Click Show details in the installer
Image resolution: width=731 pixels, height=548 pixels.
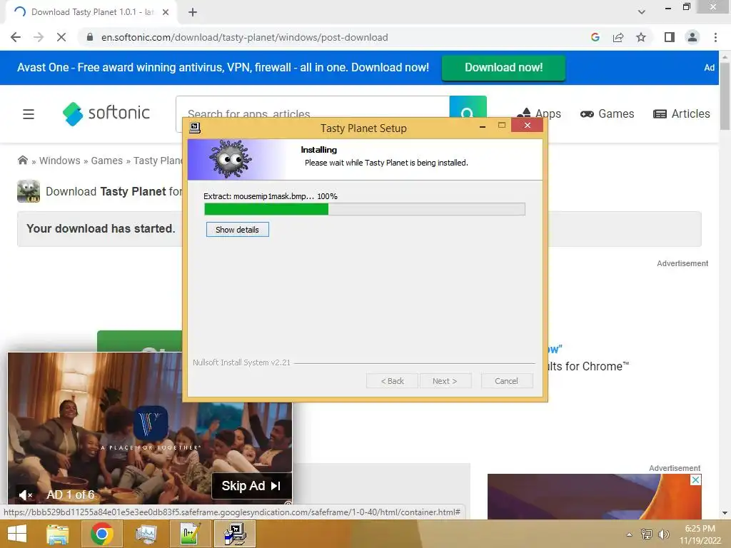coord(237,229)
